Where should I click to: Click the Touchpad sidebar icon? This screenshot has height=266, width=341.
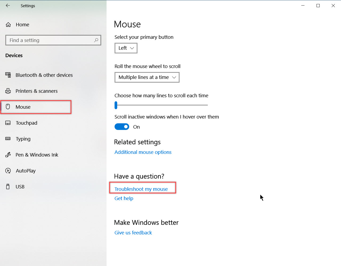pyautogui.click(x=8, y=123)
